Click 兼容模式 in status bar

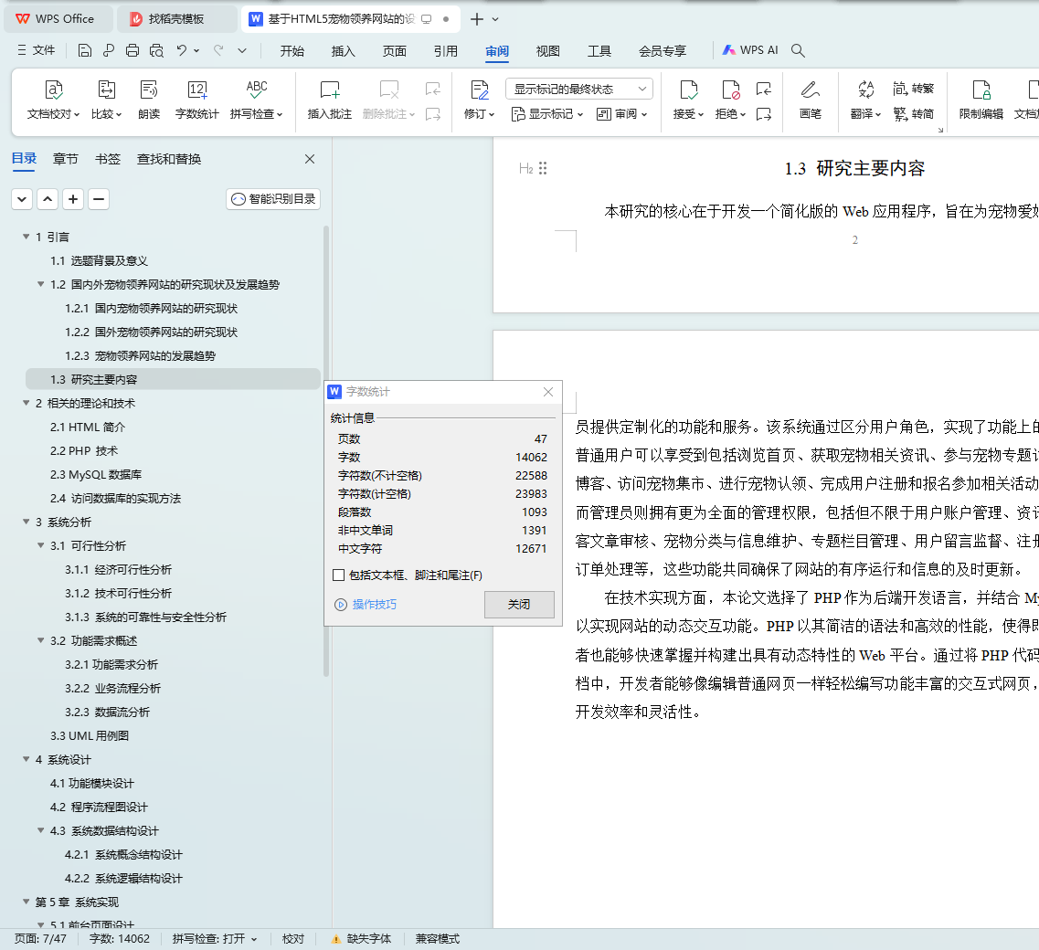tap(438, 939)
